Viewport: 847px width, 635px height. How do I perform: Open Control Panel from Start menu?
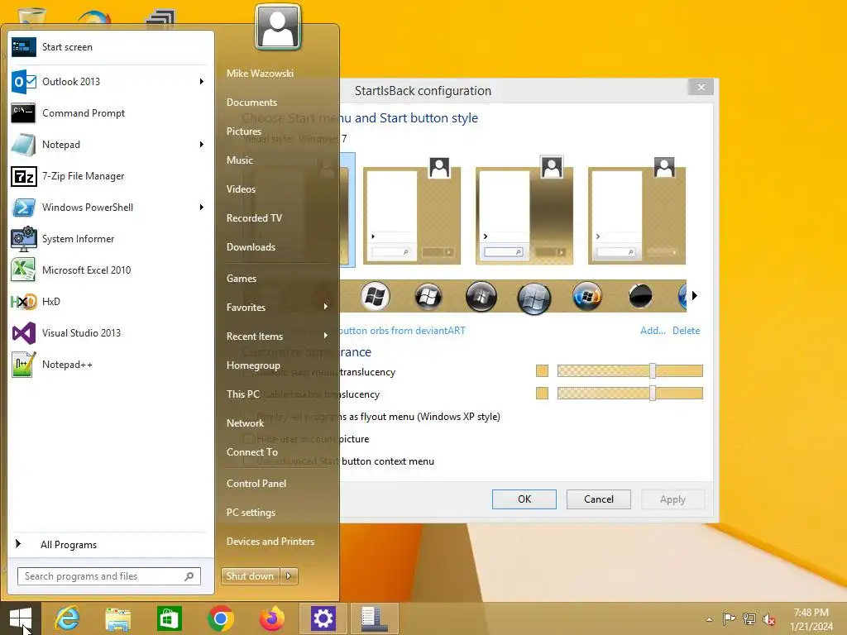256,483
